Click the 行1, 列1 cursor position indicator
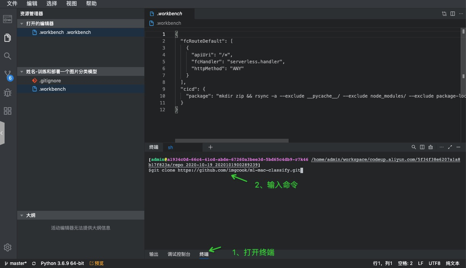 pos(383,263)
